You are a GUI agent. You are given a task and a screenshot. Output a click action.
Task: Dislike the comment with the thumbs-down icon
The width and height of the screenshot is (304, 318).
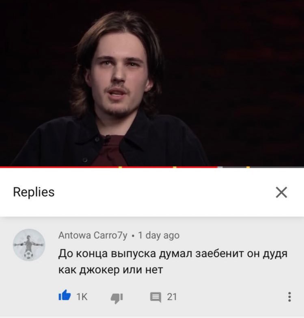[116, 298]
